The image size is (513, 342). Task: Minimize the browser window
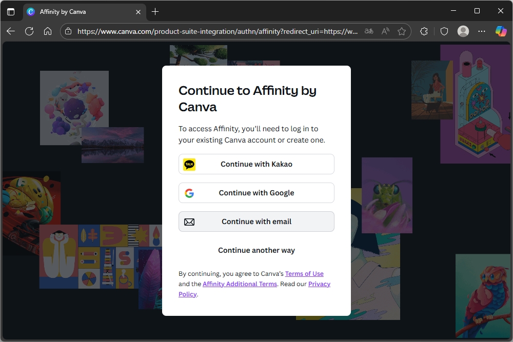pyautogui.click(x=453, y=11)
